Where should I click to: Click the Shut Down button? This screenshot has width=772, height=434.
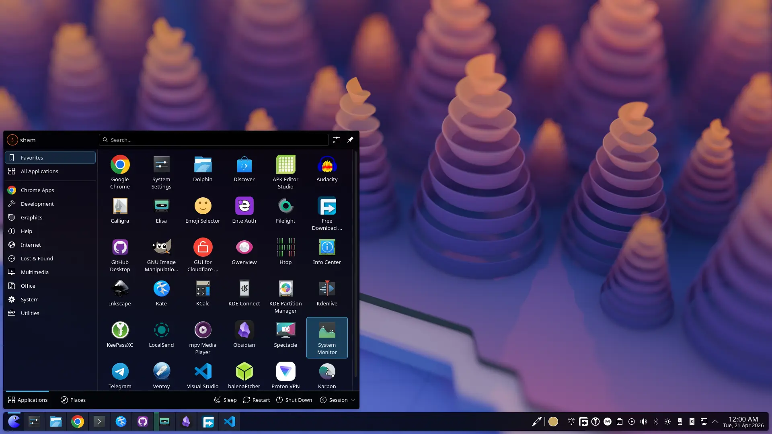click(294, 400)
